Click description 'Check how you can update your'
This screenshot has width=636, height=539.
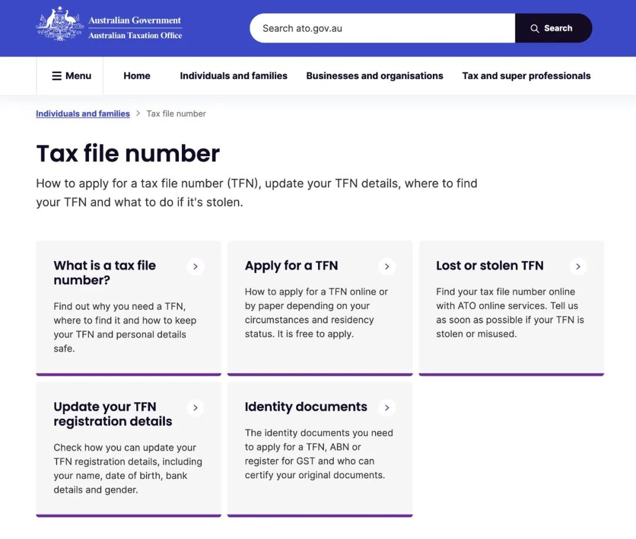[x=128, y=468]
